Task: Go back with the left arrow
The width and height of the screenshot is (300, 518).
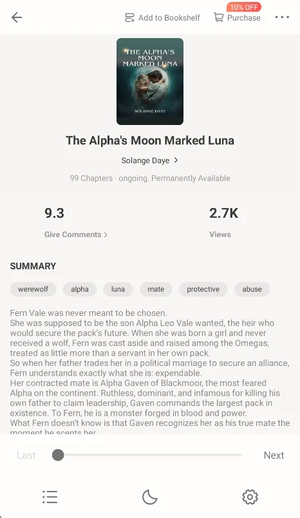Action: coord(17,17)
